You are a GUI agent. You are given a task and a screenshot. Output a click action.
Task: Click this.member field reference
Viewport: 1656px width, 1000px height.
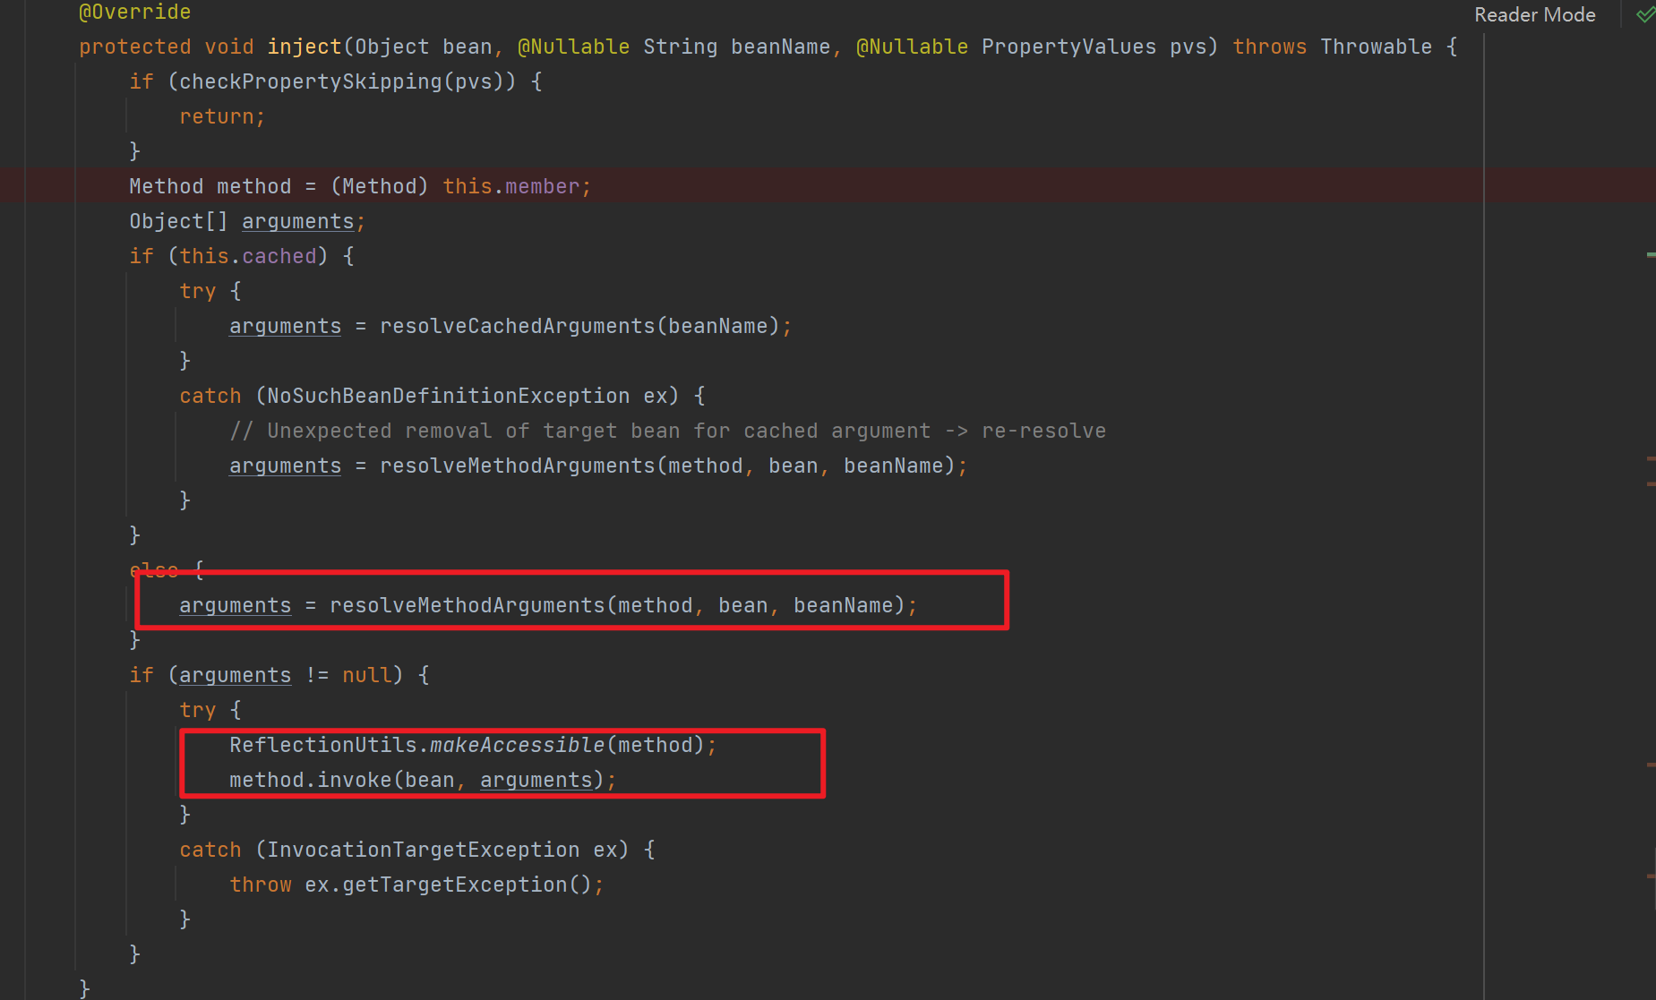coord(511,186)
